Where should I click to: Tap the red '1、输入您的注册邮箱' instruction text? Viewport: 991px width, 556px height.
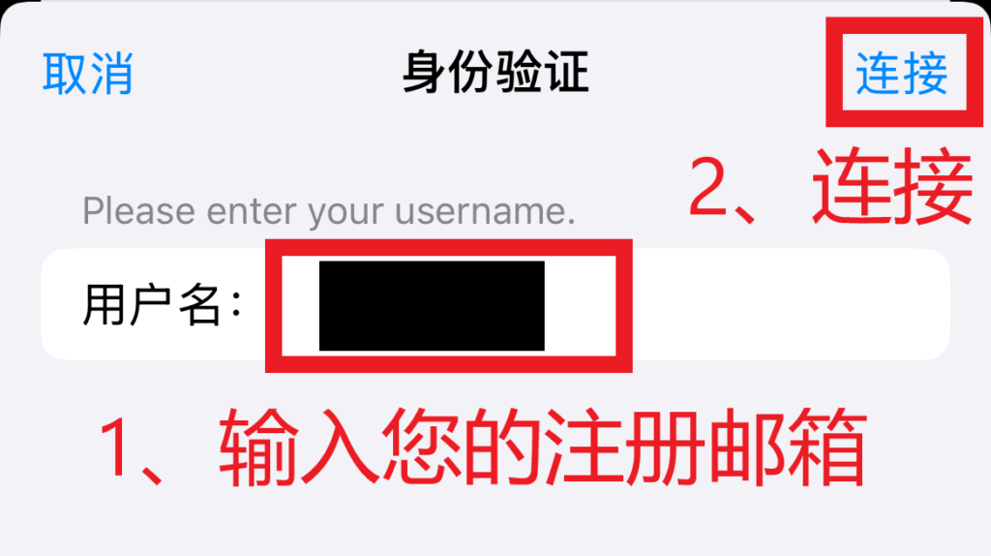click(484, 448)
